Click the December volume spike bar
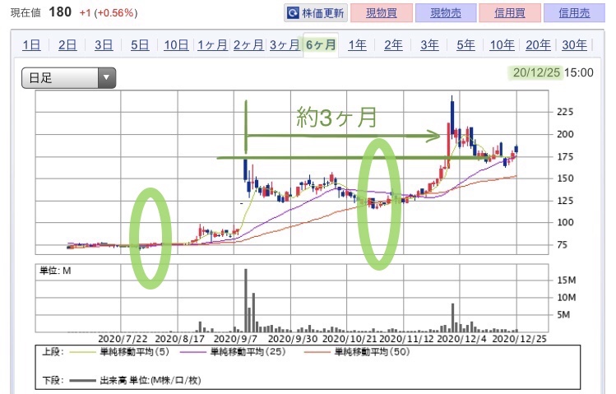616x394 pixels. (x=452, y=318)
